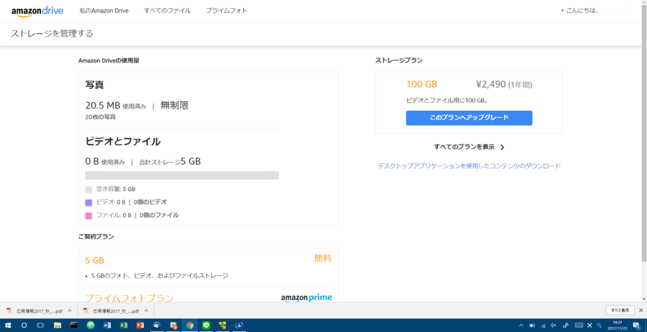The width and height of the screenshot is (647, 332).
Task: Open the taskbar clock 14:24
Action: (617, 325)
